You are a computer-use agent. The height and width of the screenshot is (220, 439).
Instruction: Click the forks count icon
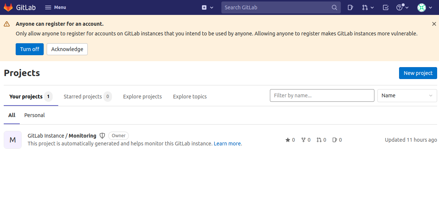[303, 140]
